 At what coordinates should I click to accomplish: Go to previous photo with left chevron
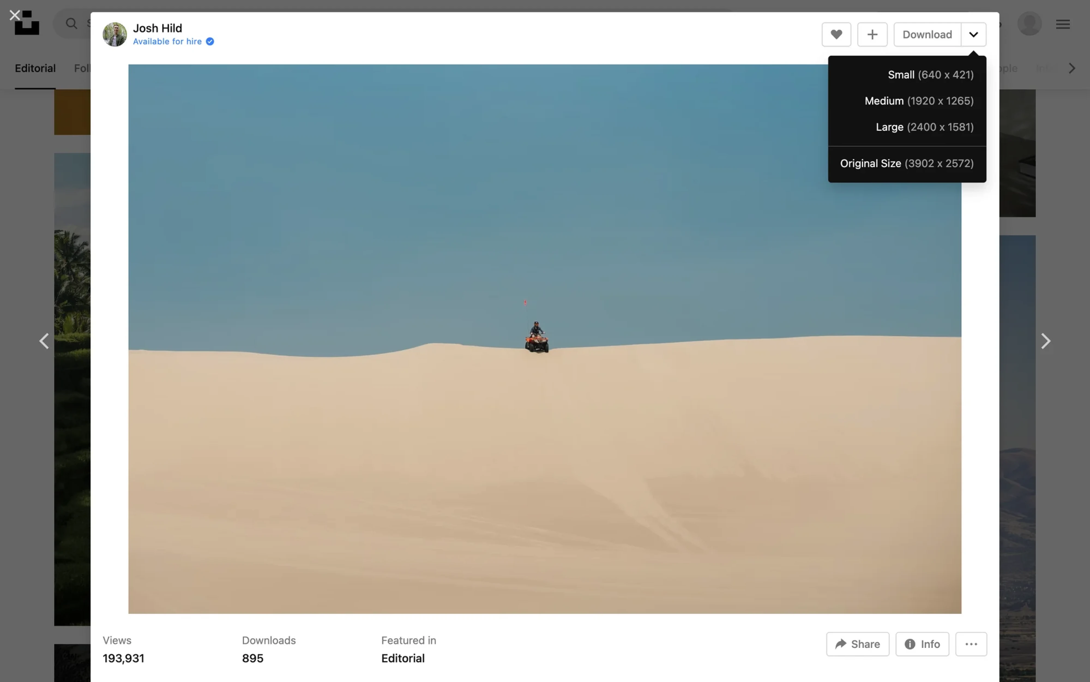tap(44, 341)
